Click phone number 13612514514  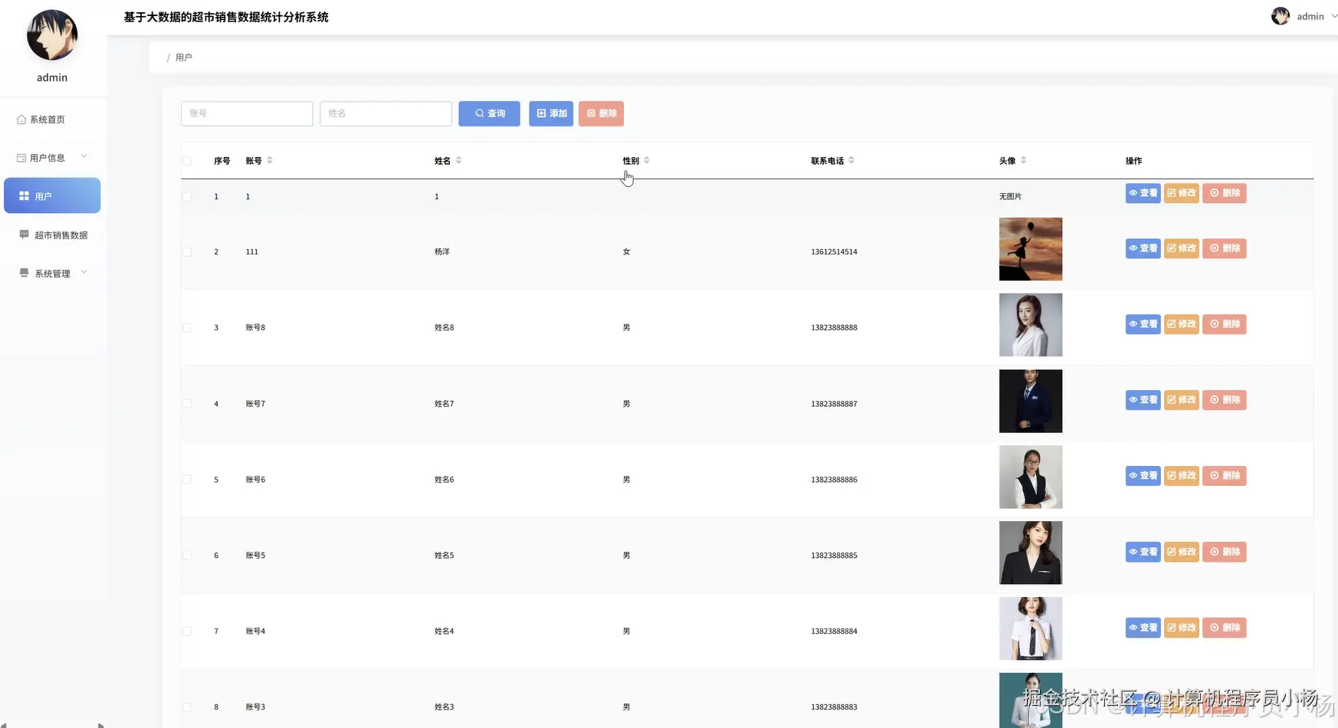834,252
